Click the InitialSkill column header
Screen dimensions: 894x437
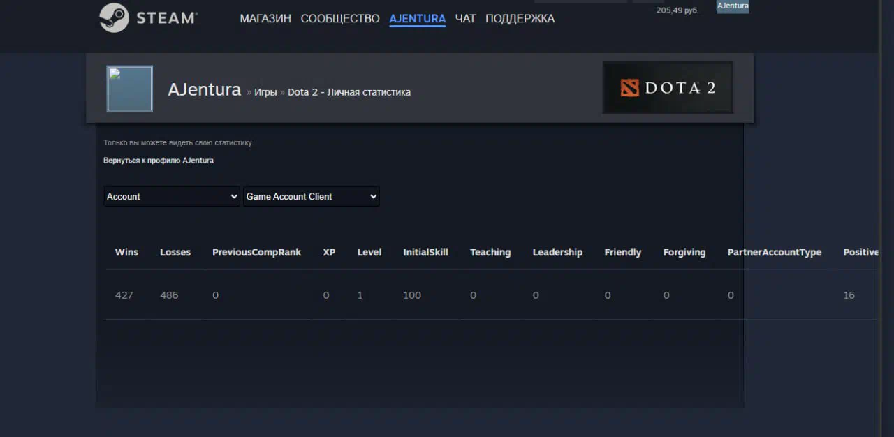pos(425,252)
